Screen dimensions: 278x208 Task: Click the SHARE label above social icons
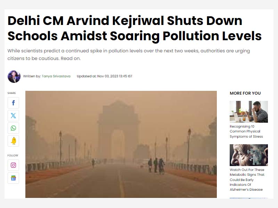12,93
